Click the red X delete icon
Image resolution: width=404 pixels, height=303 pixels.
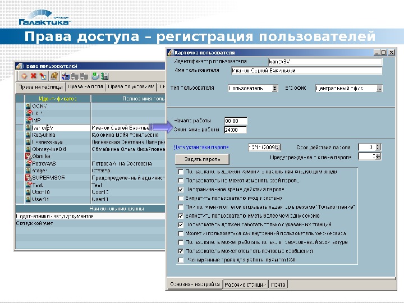tap(34, 76)
